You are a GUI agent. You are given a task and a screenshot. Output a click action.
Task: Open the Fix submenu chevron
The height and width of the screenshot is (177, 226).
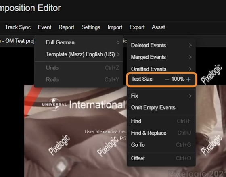click(x=190, y=96)
